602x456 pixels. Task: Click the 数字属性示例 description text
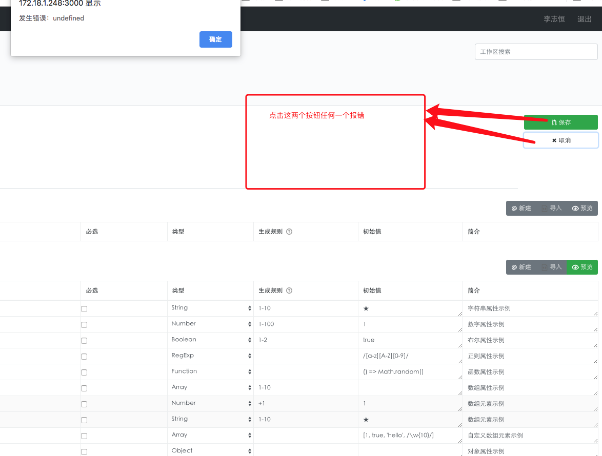point(486,324)
